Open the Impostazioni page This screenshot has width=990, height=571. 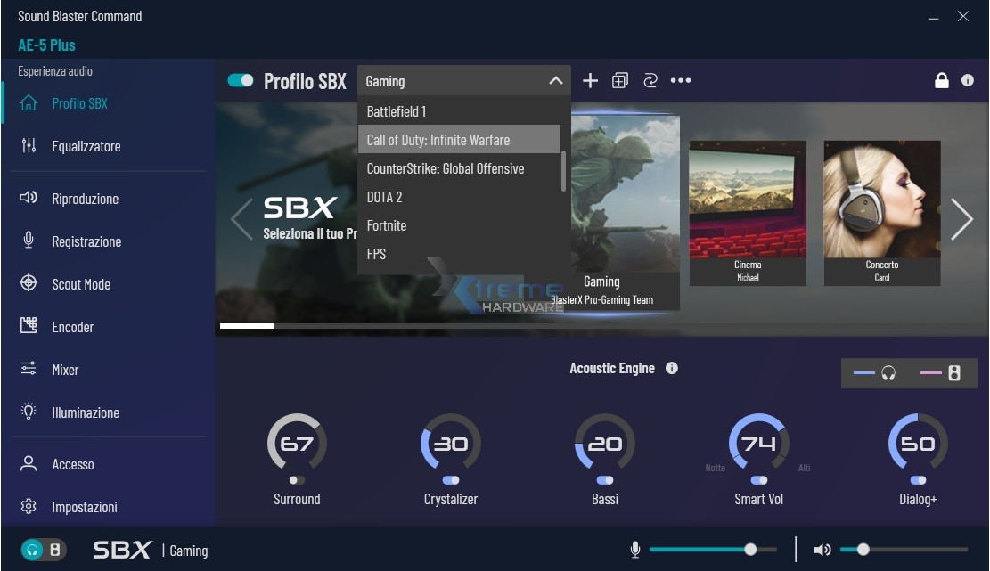[x=90, y=507]
